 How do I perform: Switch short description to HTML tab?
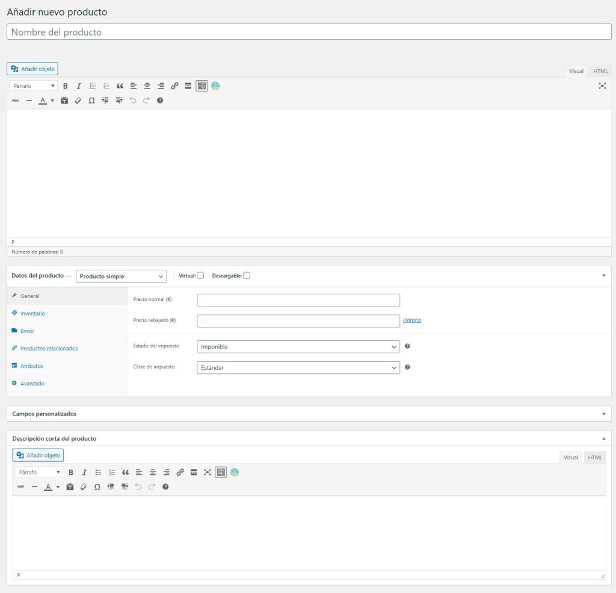tap(595, 458)
